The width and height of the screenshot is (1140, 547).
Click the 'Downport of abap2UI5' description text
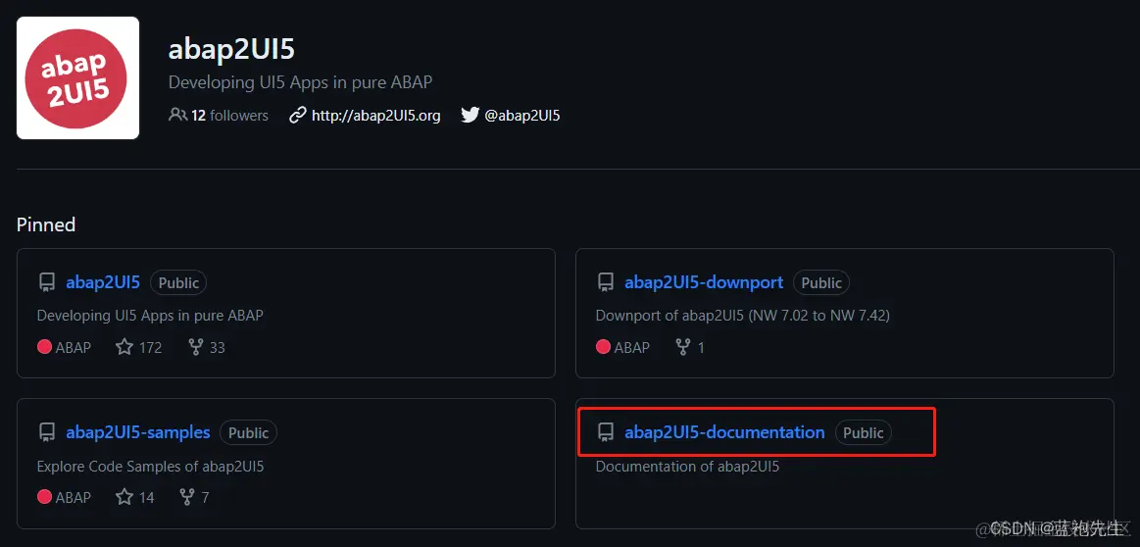coord(742,316)
